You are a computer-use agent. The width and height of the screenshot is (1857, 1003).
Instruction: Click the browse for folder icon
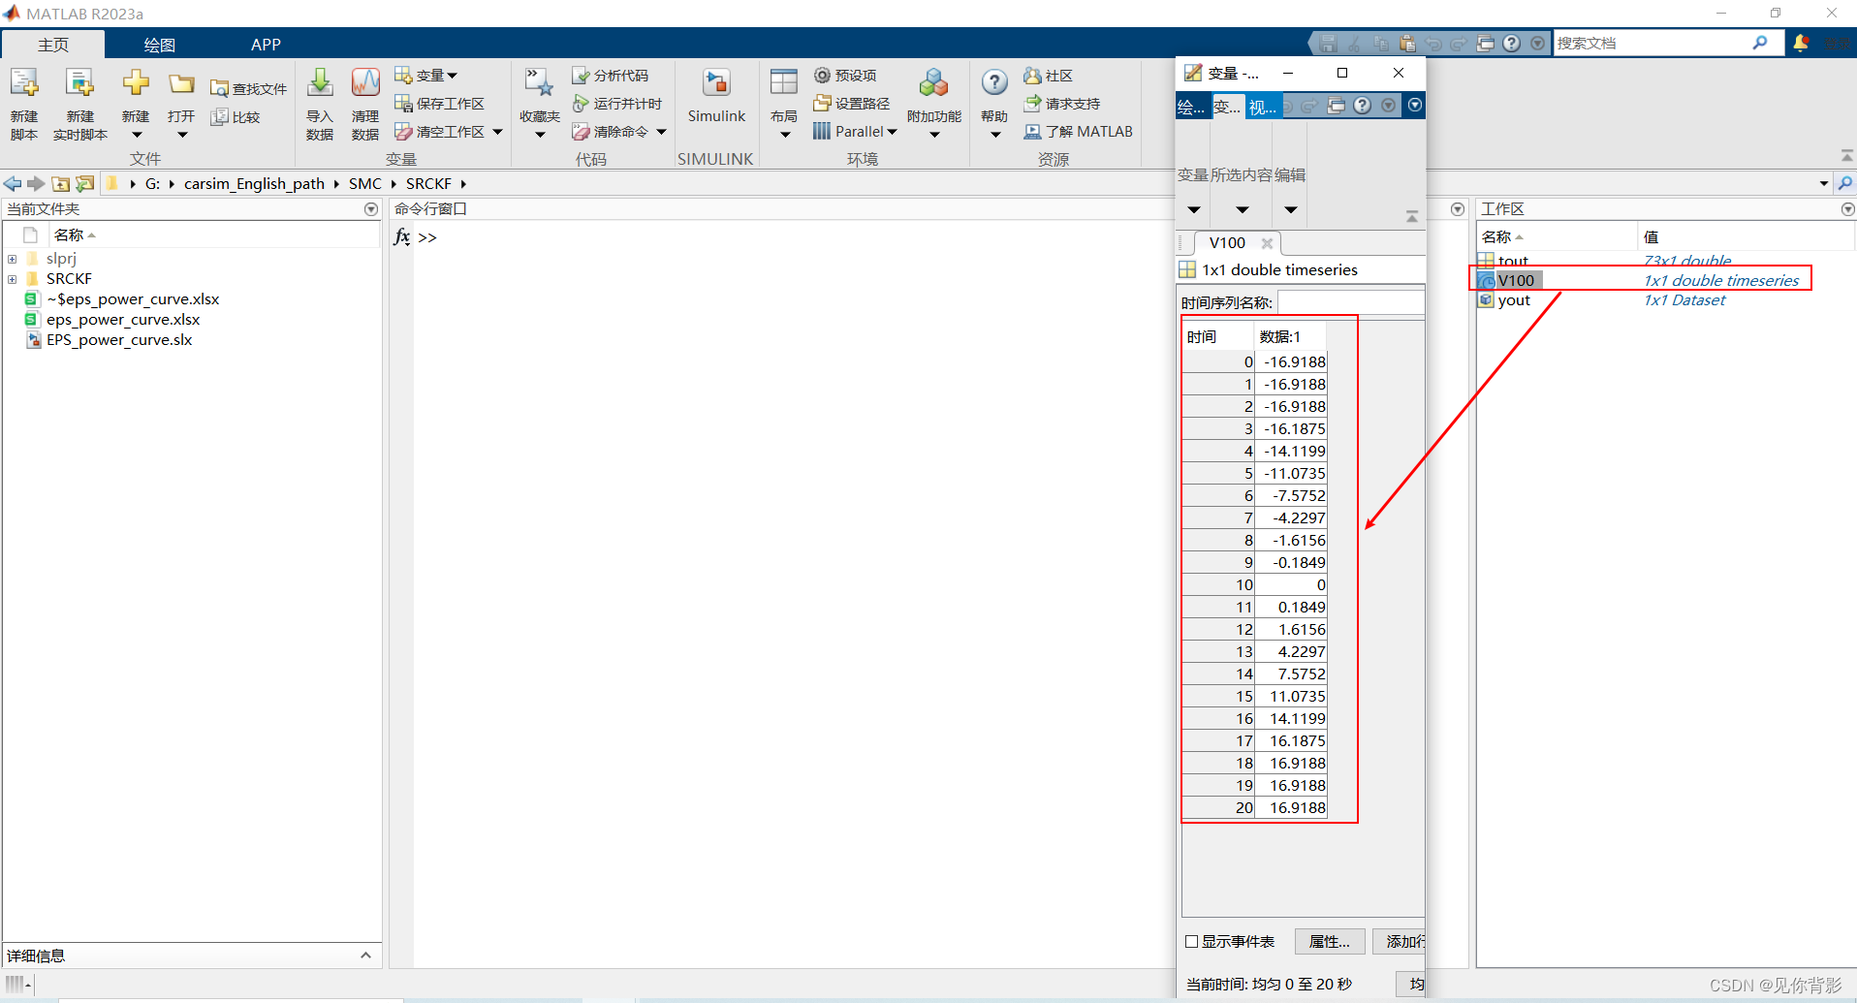coord(85,183)
